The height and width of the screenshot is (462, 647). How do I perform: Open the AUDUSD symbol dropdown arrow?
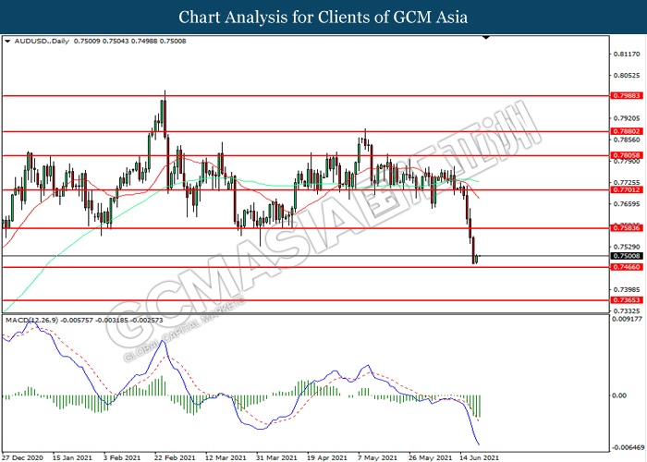coord(7,42)
